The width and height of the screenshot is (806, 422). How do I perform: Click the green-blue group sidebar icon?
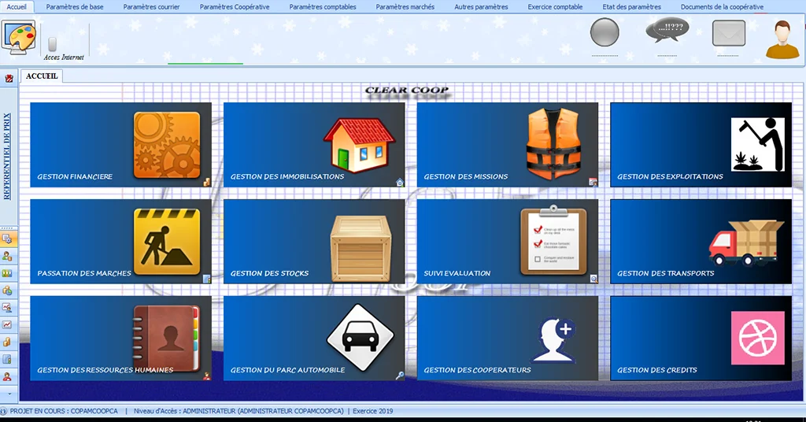click(x=8, y=273)
